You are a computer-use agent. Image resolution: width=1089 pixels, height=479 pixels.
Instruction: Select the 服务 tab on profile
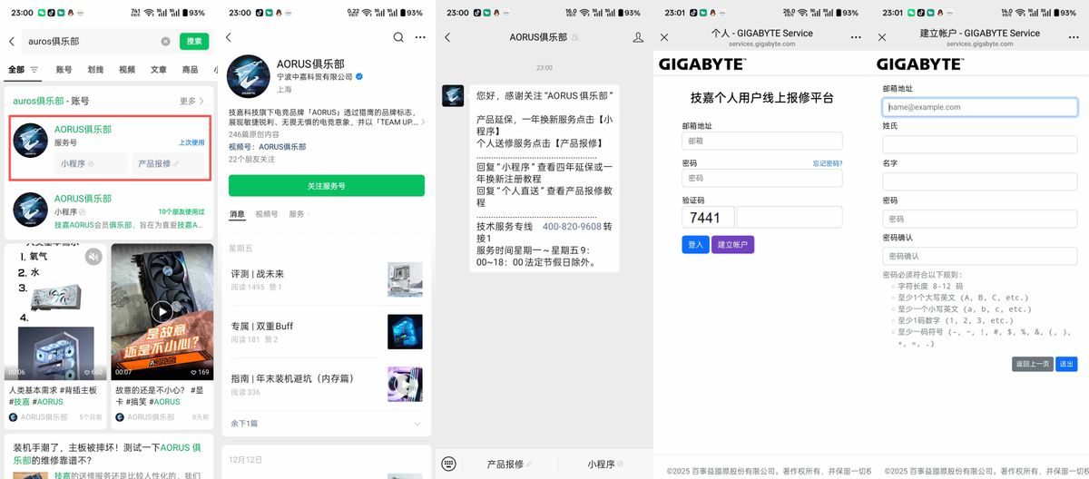(x=297, y=214)
